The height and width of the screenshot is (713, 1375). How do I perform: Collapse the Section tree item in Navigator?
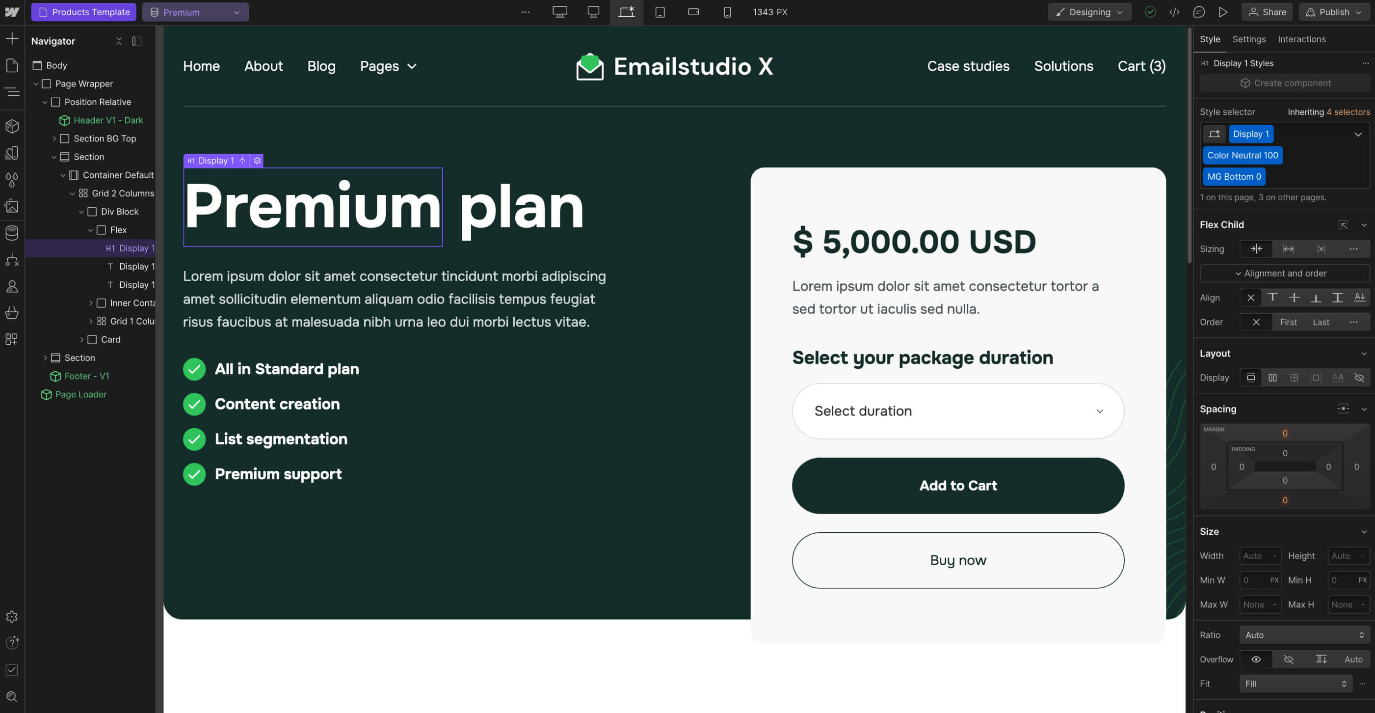point(54,157)
